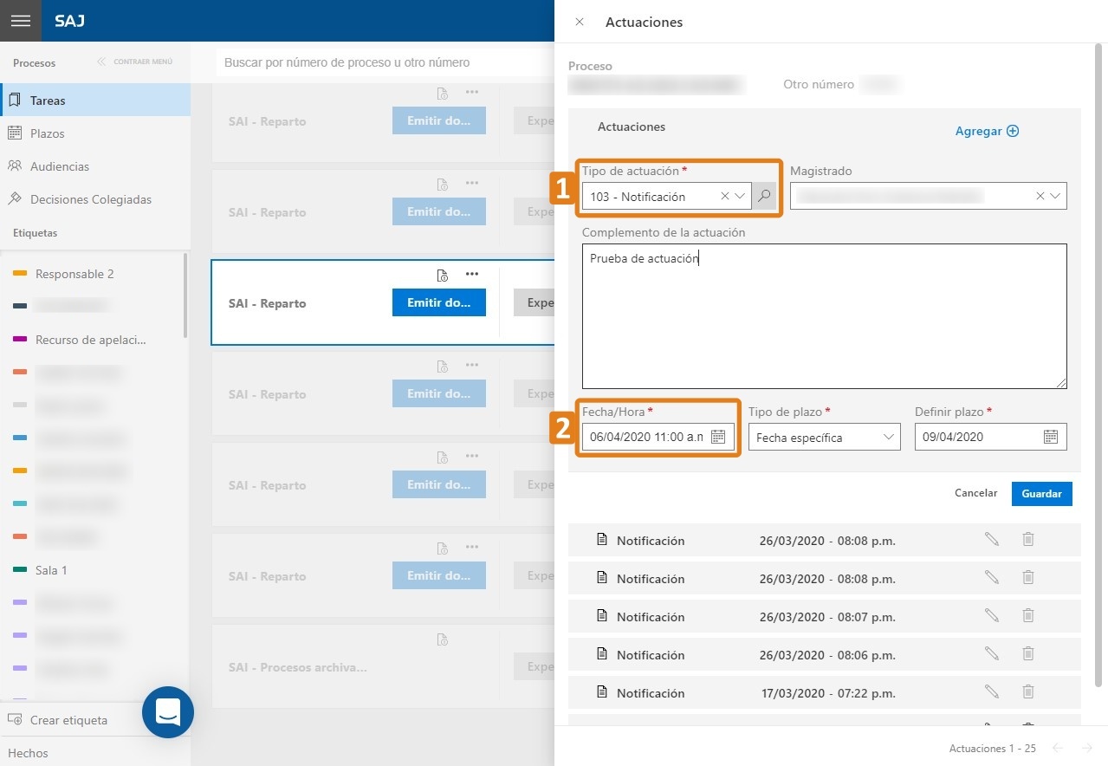
Task: Expand the Magistrado dropdown
Action: pyautogui.click(x=1055, y=197)
